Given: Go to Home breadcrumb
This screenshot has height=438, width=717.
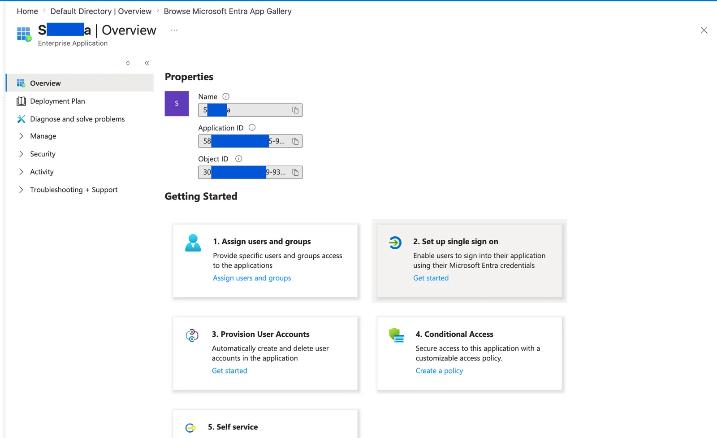Looking at the screenshot, I should point(27,11).
